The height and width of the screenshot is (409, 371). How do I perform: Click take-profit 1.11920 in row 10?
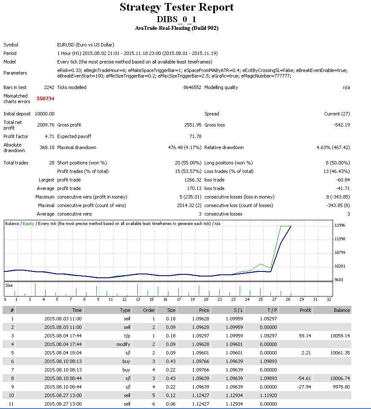tap(268, 395)
